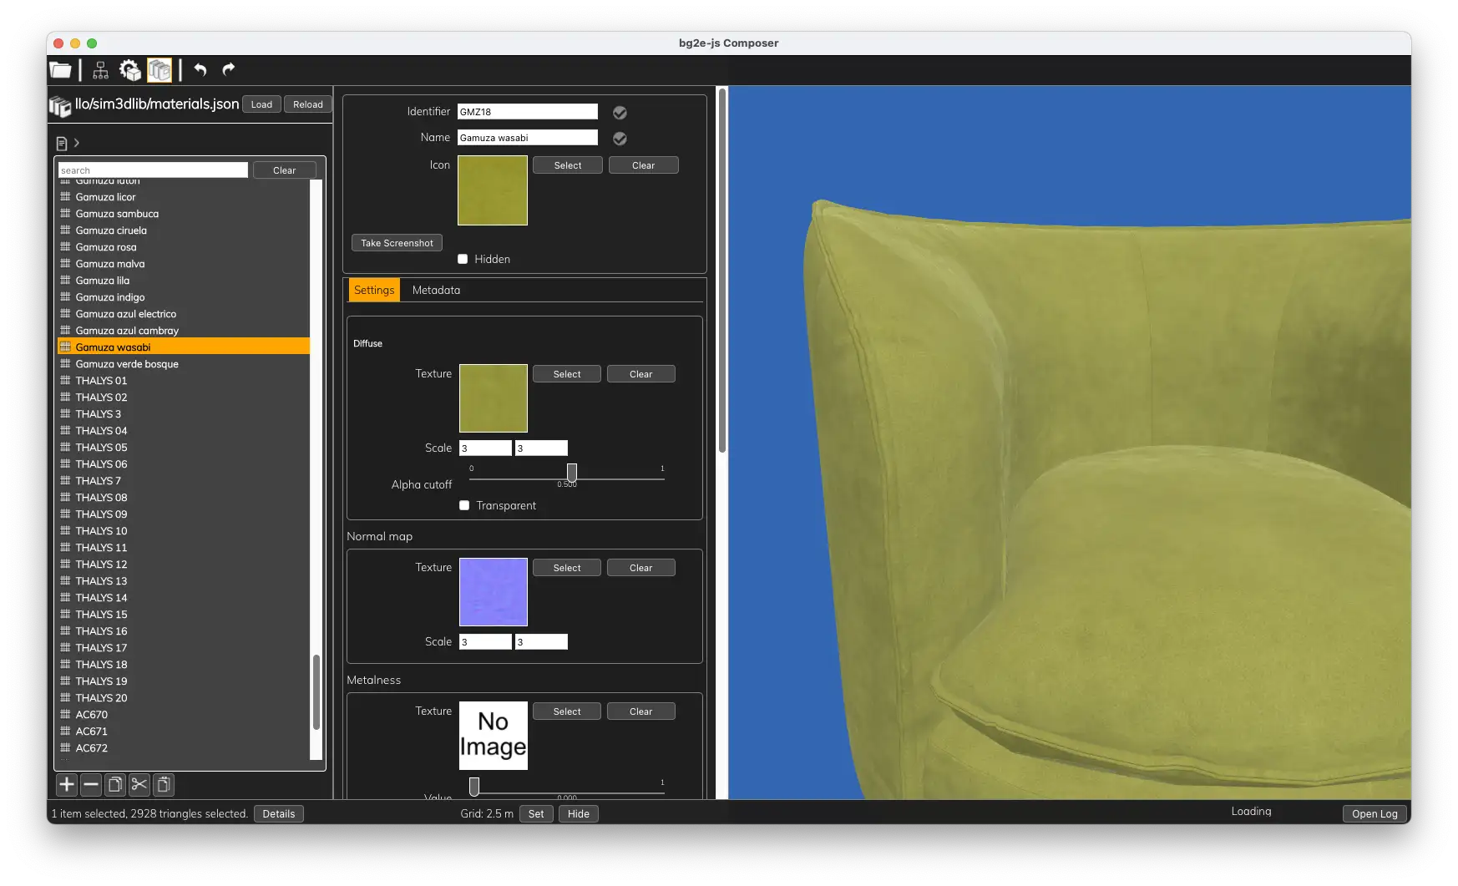Redo the last undone action

229,69
